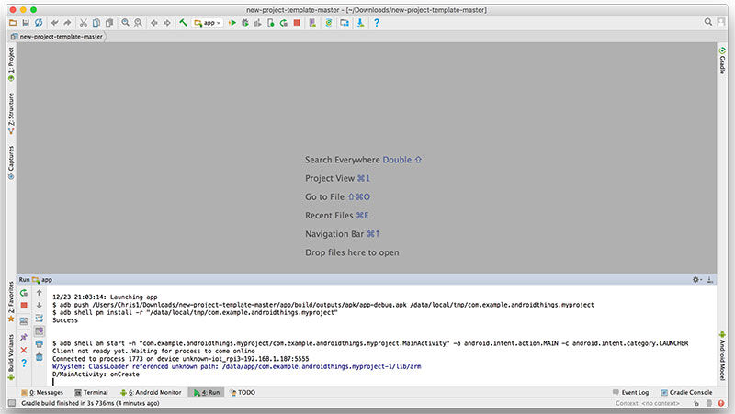This screenshot has height=414, width=735.
Task: Click the red Stop icon in toolbar
Action: click(297, 22)
